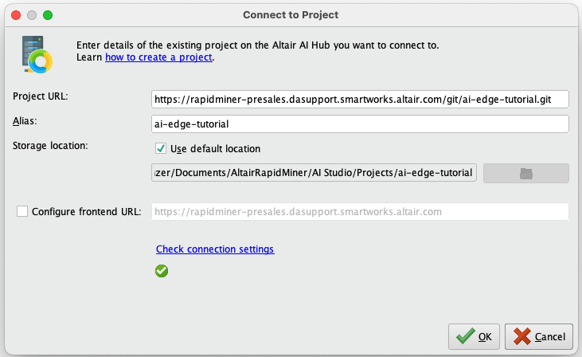
Task: Minimize the dialog with the yellow button
Action: point(32,15)
